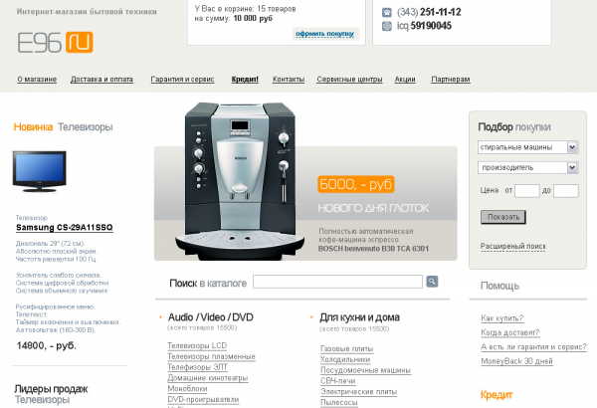Open the стиральные машины category dropdown
The width and height of the screenshot is (597, 408).
pyautogui.click(x=527, y=147)
